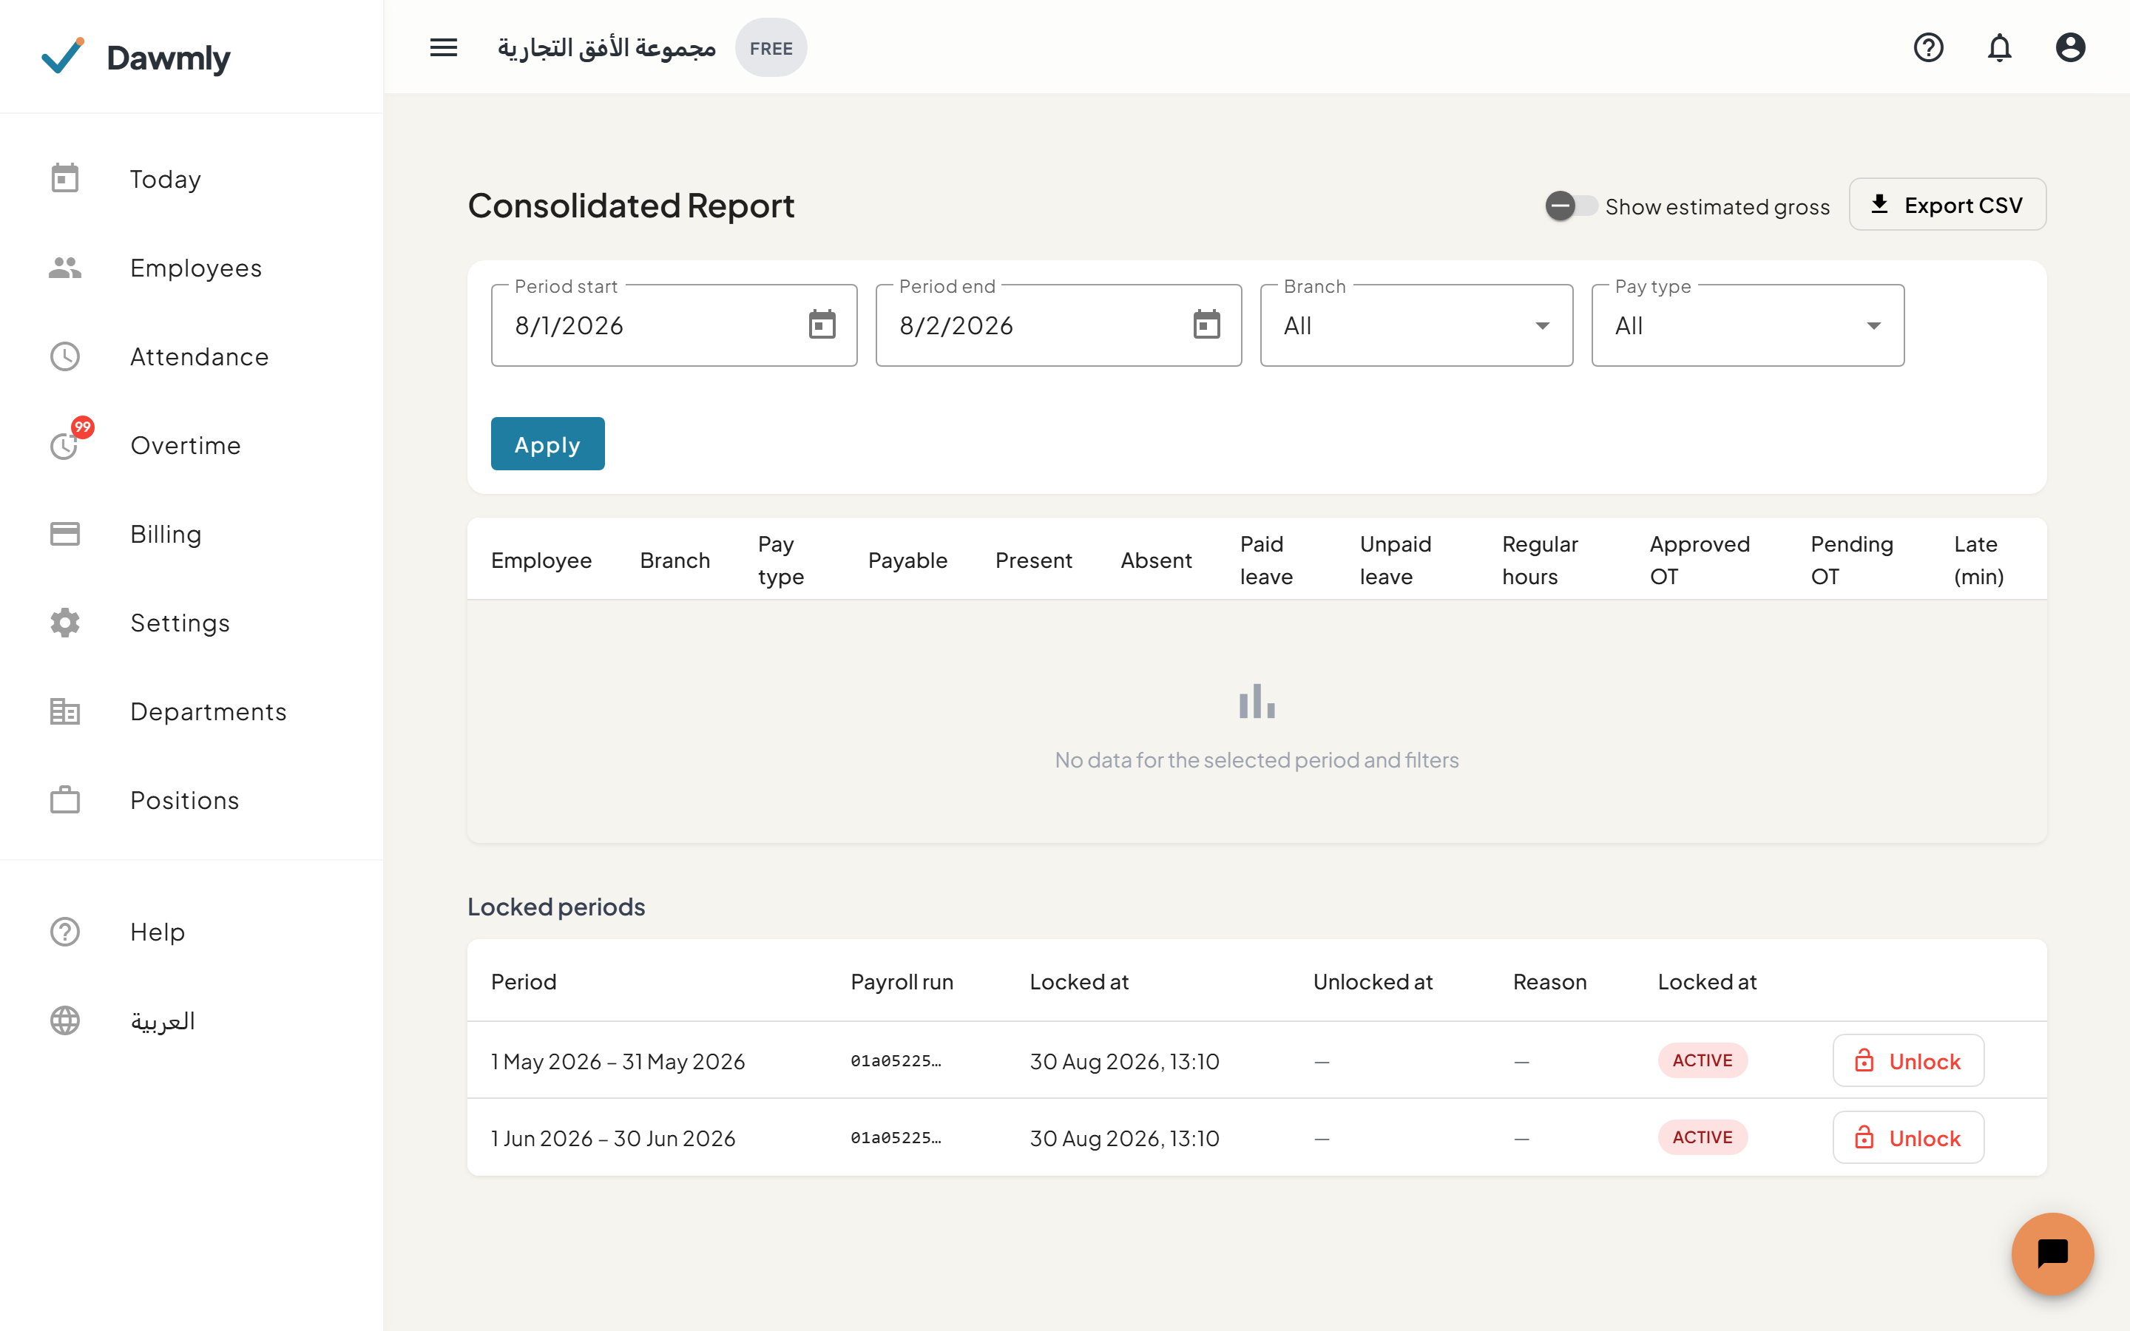Click the Period end date field
The image size is (2130, 1331).
coord(1059,325)
